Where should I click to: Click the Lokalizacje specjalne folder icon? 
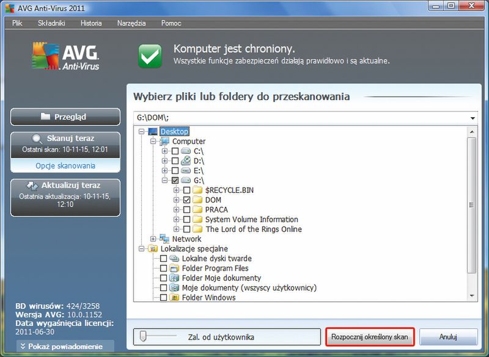pos(153,248)
